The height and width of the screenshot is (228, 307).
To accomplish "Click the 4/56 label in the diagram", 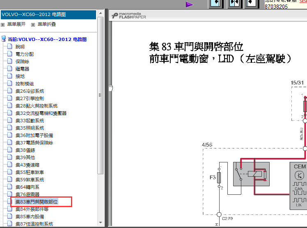I will tap(207, 145).
